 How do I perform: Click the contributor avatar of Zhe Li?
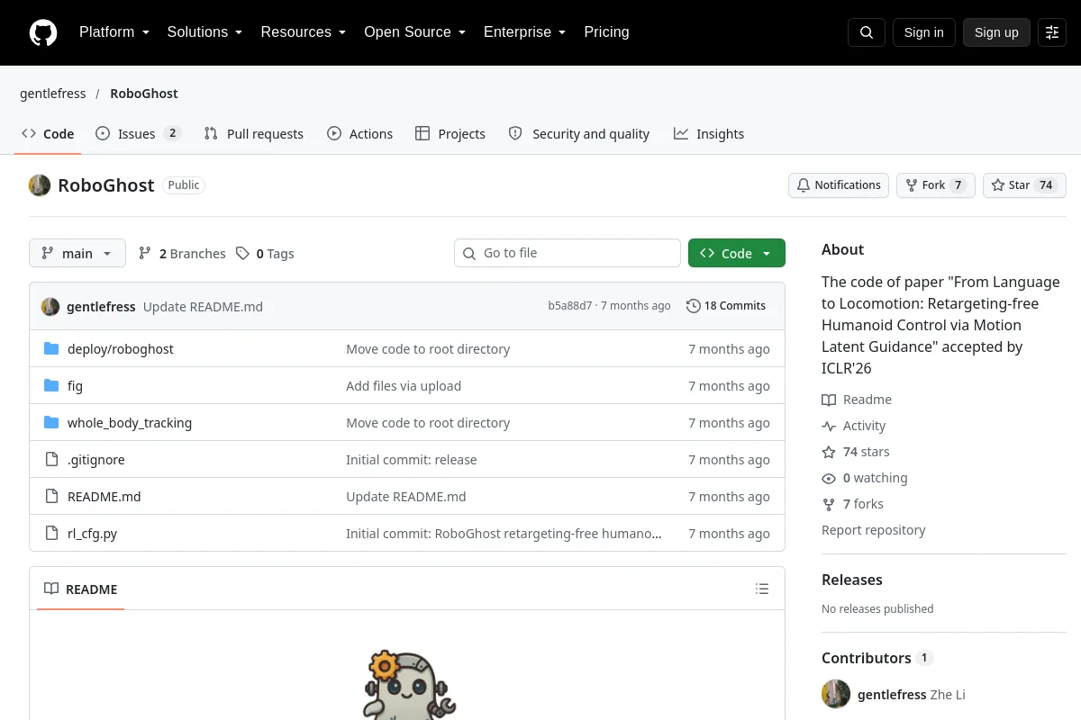[x=836, y=694]
